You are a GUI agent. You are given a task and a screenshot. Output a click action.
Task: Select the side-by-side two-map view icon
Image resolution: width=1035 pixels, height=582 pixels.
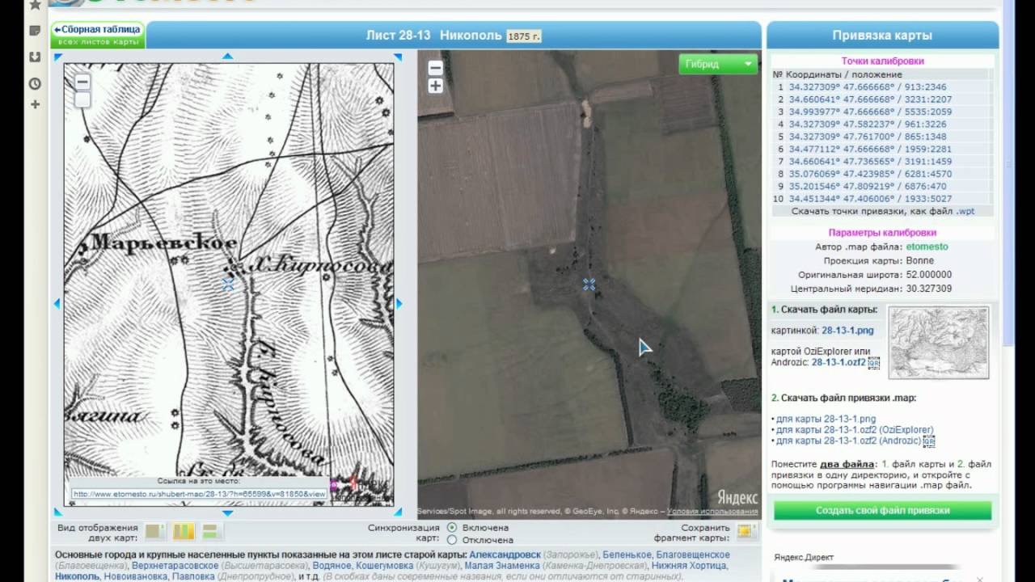184,531
